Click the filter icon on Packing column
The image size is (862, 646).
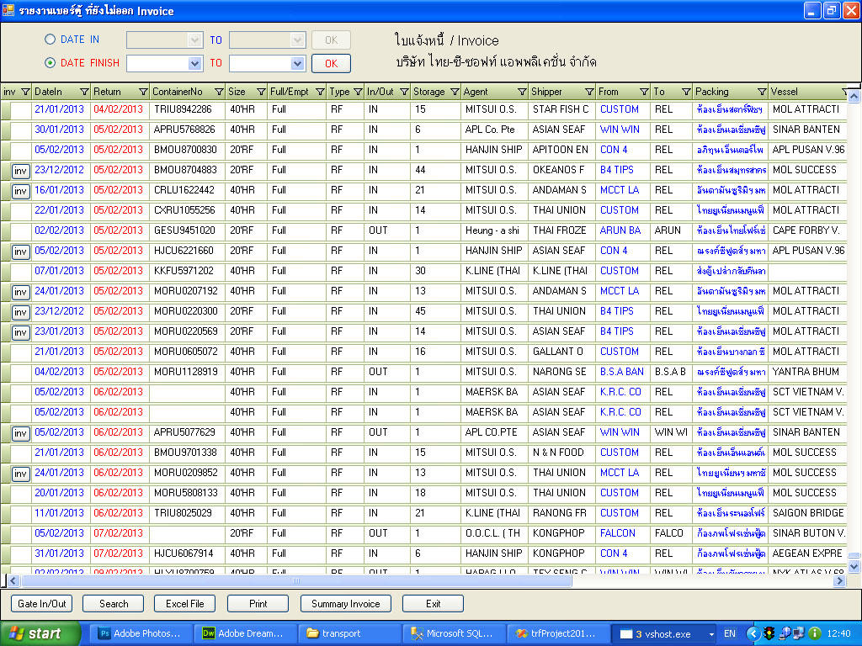point(762,92)
